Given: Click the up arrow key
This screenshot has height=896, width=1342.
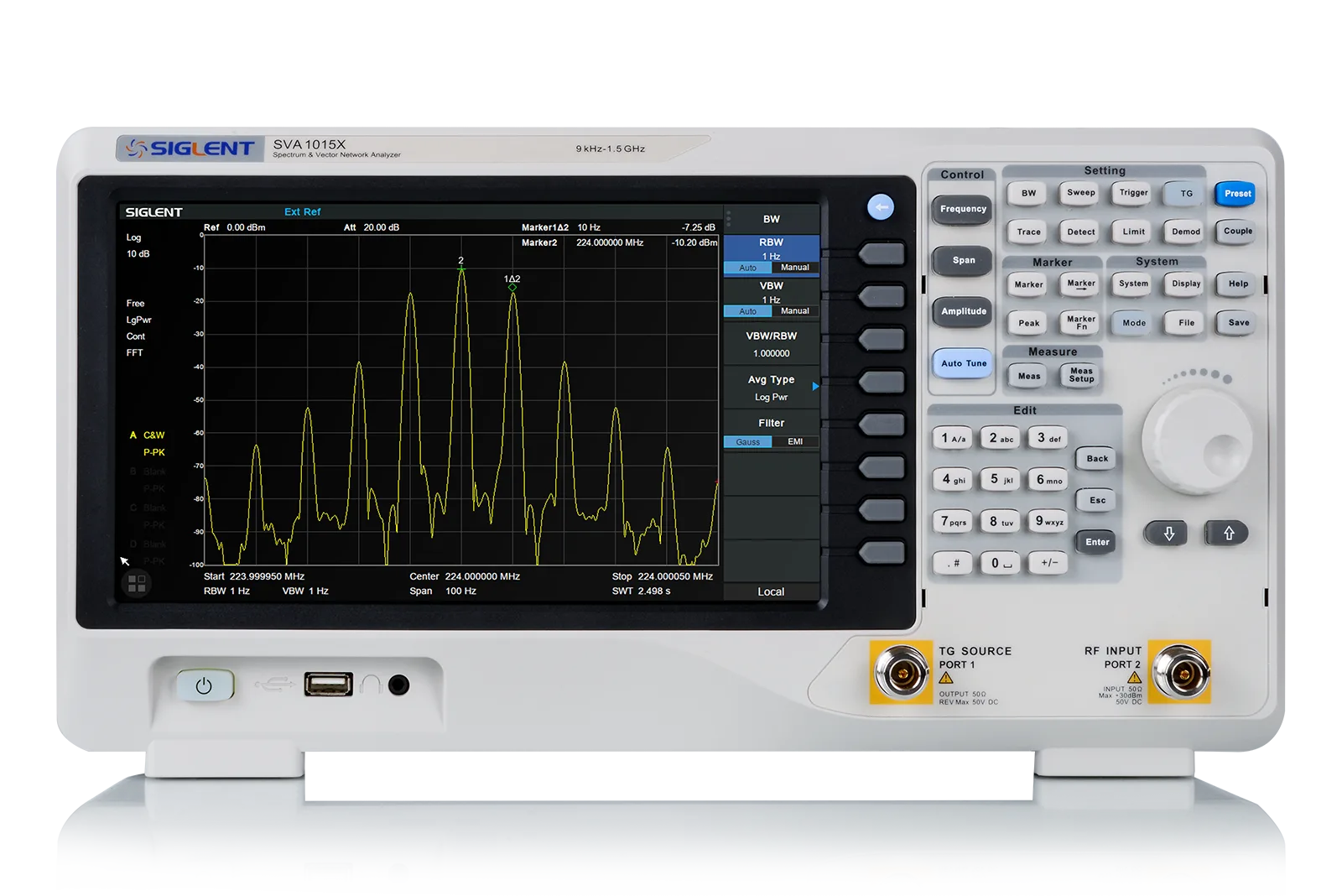Looking at the screenshot, I should point(1228,533).
